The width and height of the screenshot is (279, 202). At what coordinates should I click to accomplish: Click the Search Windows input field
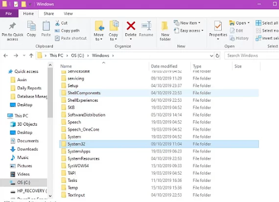252,56
